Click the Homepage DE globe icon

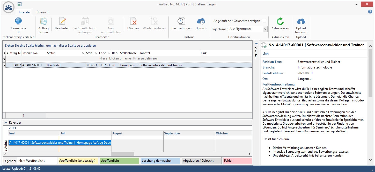click(18, 21)
